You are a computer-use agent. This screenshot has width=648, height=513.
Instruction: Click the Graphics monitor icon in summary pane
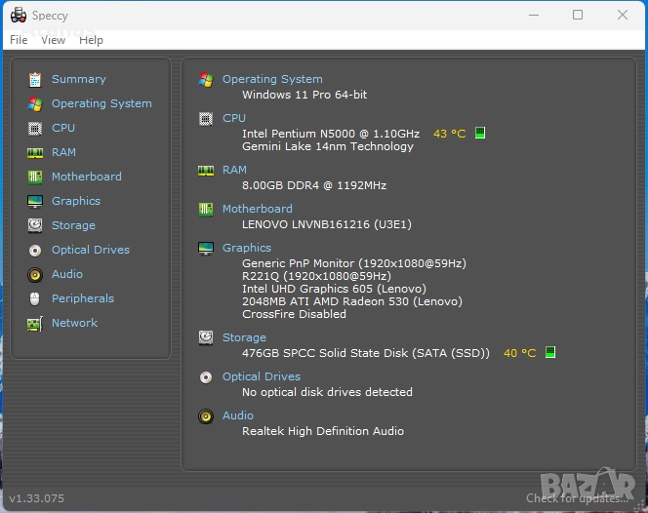click(x=206, y=249)
